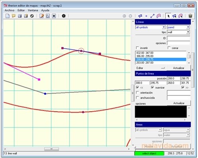Click the posición X field 288.0
The height and width of the screenshot is (158, 198).
pos(173,78)
